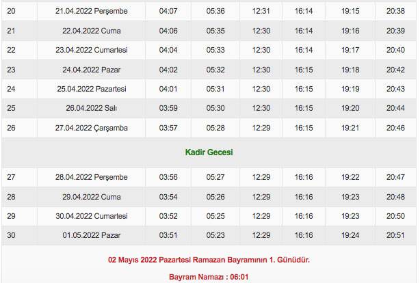The height and width of the screenshot is (283, 420).
Task: Select the 25.04.2022 Pazartesi row date
Action: (92, 89)
